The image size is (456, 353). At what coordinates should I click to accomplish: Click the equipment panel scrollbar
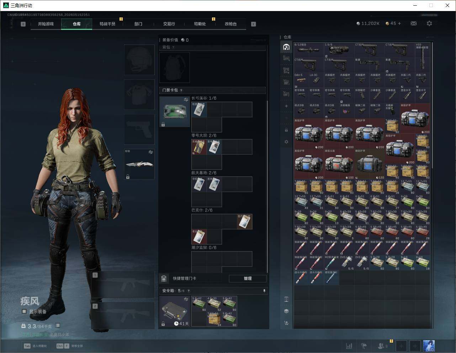(267, 187)
